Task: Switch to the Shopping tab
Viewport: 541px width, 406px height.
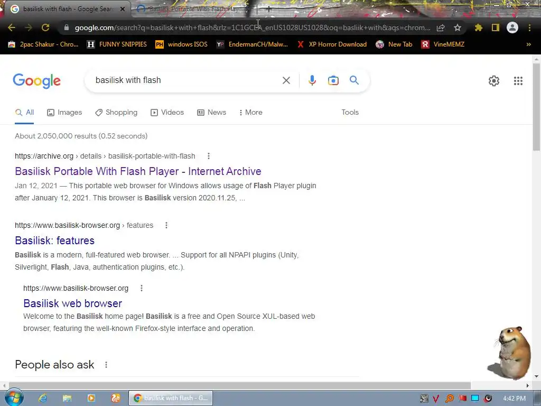Action: click(x=116, y=113)
